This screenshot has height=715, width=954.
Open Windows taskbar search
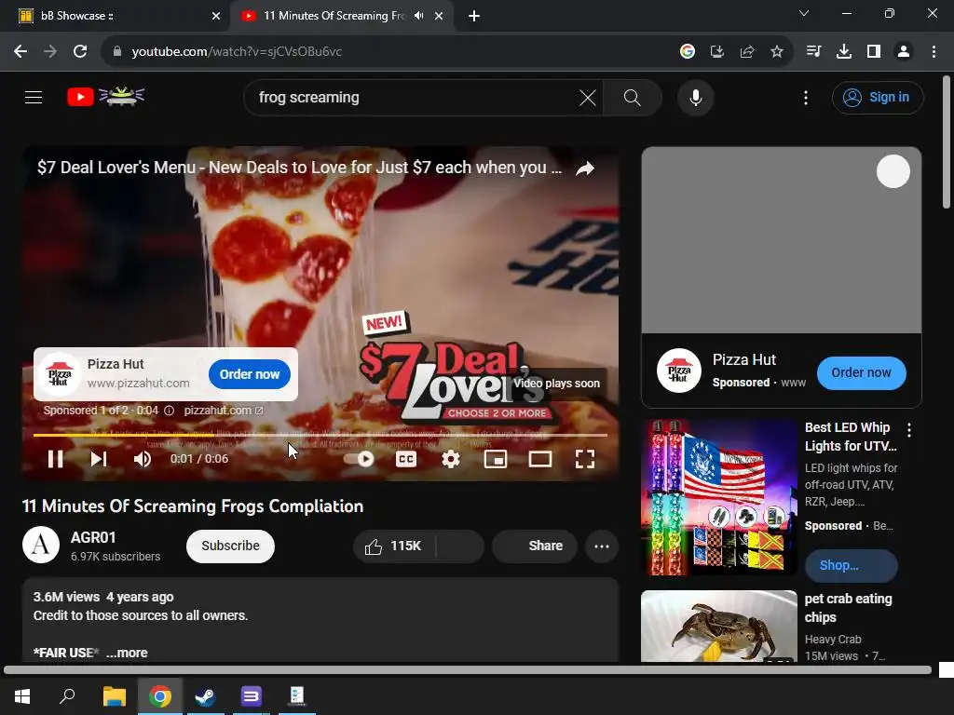67,695
